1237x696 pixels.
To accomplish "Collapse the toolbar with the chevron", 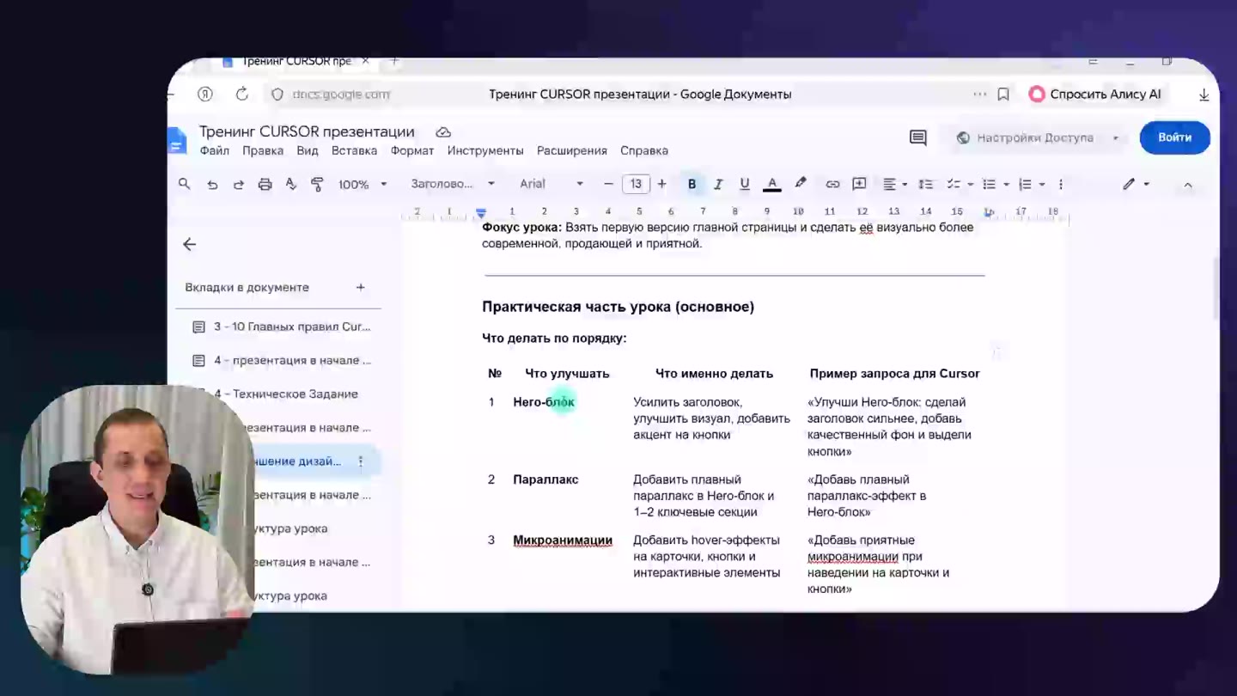I will tap(1188, 185).
